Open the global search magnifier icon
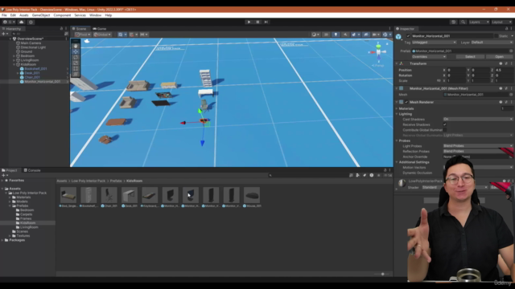 [463, 22]
